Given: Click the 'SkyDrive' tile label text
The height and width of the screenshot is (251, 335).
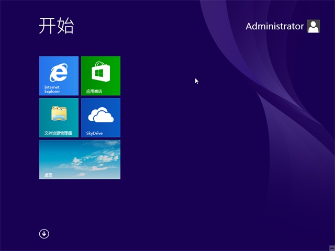Looking at the screenshot, I should click(94, 133).
